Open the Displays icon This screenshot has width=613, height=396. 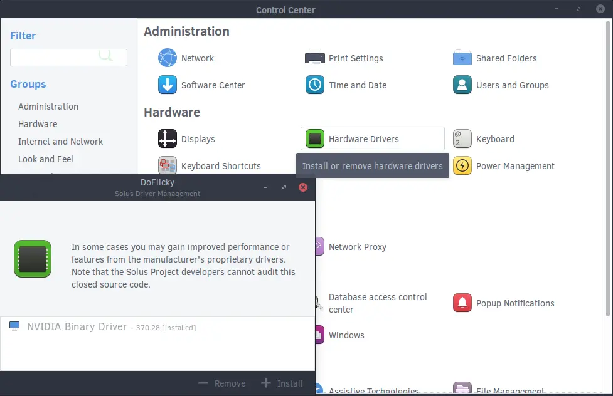pos(168,138)
